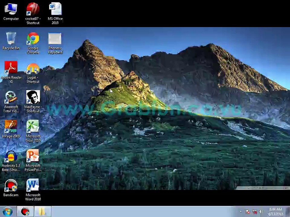Select the Aiseesoft Total Video shortcut

[x=11, y=102]
